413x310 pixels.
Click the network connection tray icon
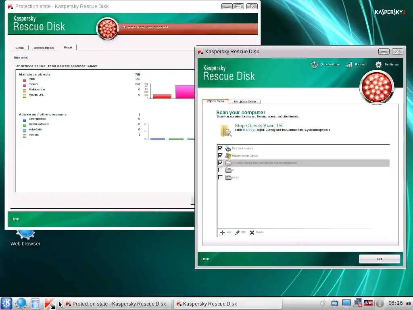tap(358, 304)
